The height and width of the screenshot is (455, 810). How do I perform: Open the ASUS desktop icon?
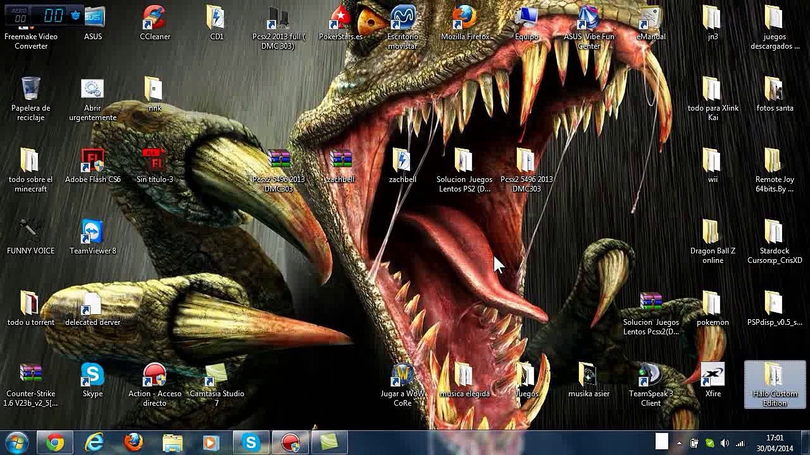(x=93, y=23)
